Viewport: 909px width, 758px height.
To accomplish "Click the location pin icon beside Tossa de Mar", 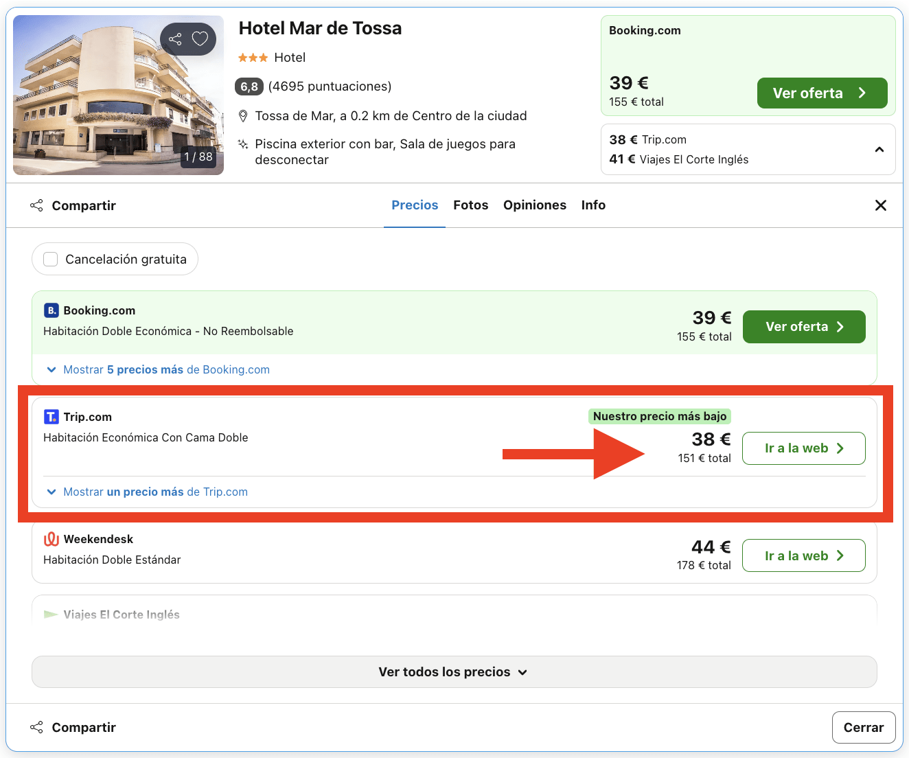I will [243, 116].
